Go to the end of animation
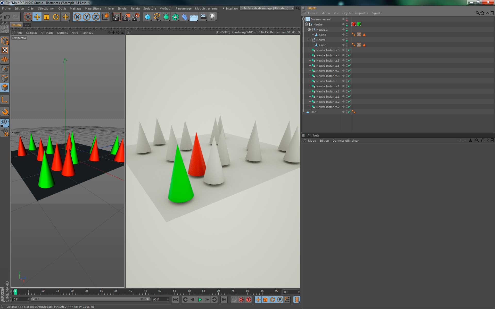Viewport: 495px width, 309px height. (224, 299)
